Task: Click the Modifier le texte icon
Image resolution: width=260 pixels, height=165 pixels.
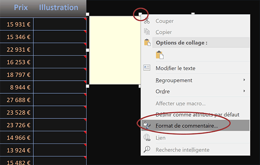Action: pos(147,68)
